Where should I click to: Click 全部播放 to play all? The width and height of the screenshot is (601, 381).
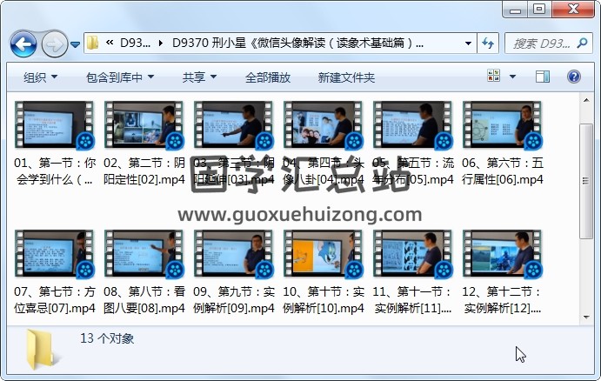coord(268,77)
